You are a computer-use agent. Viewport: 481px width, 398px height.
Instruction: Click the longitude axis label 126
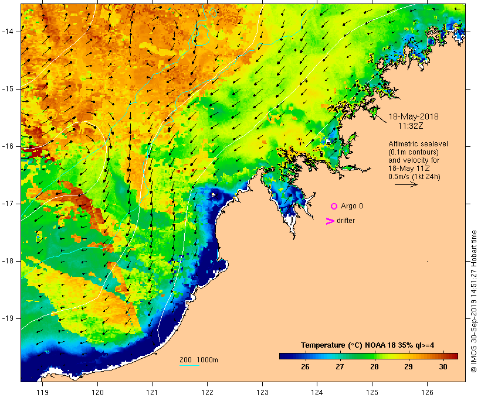pos(427,392)
